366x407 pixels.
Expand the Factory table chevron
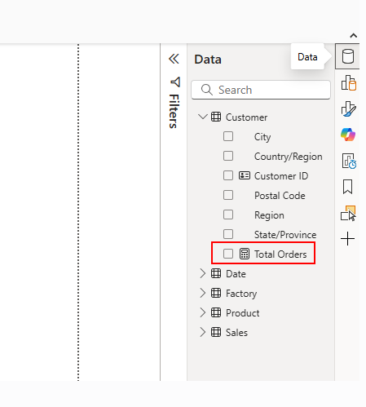click(x=203, y=293)
